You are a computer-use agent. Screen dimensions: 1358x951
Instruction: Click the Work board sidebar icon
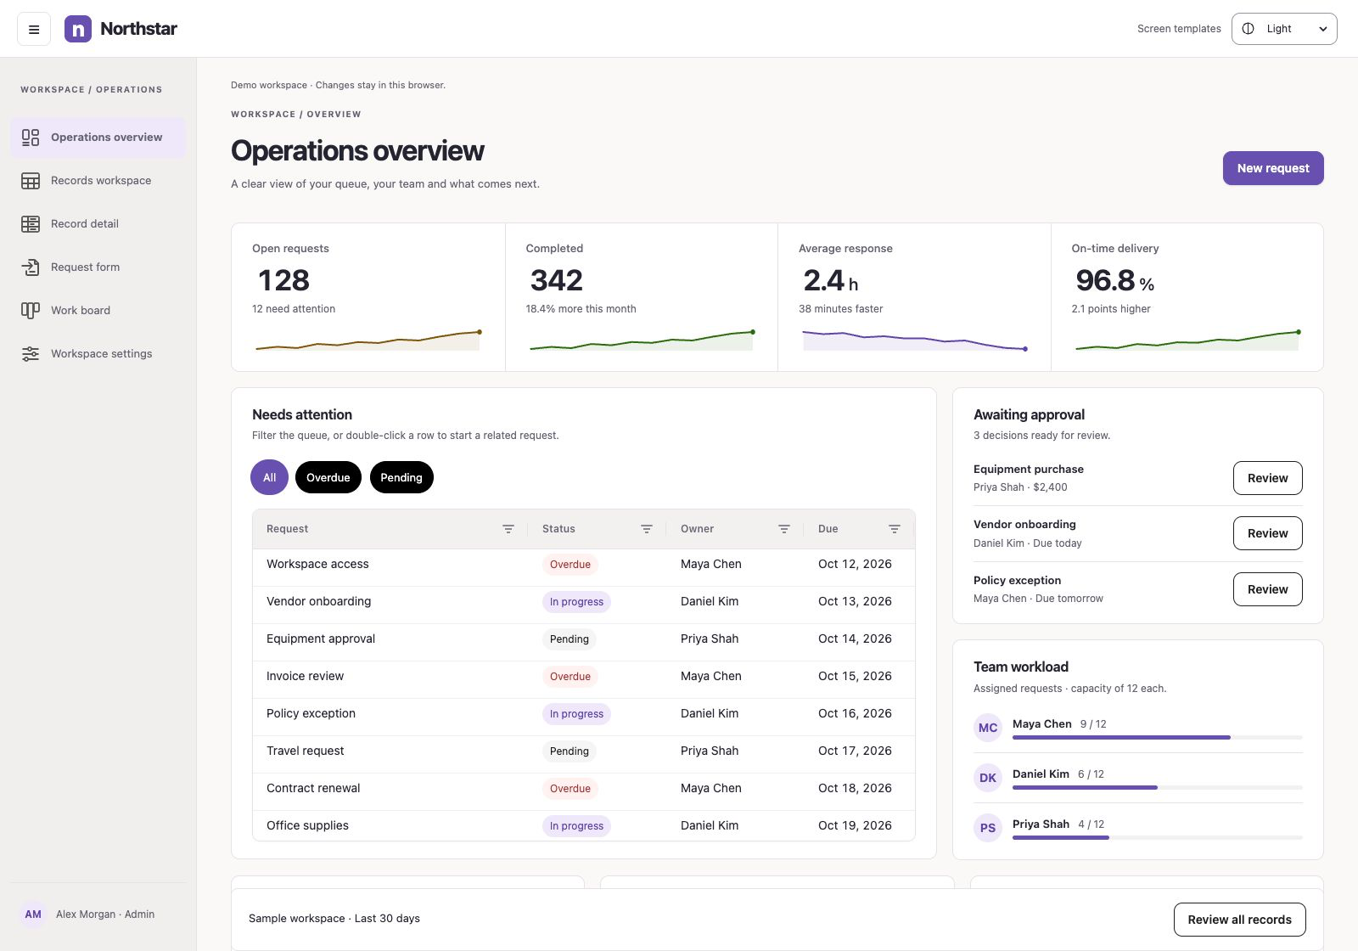[31, 311]
